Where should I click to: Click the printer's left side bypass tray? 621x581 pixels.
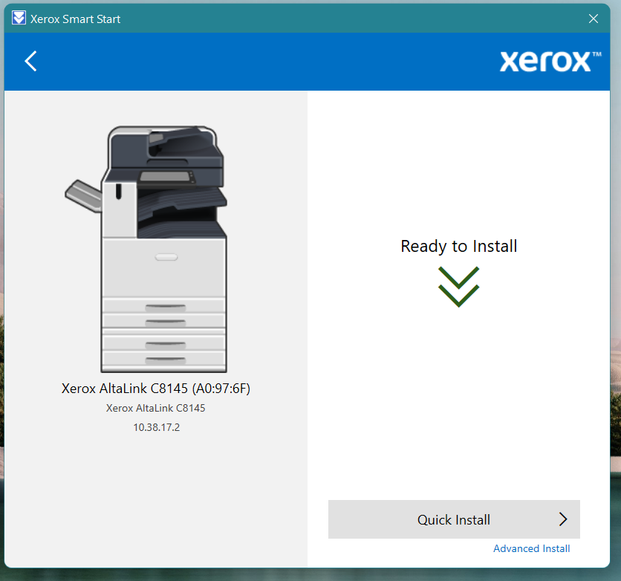pos(82,194)
